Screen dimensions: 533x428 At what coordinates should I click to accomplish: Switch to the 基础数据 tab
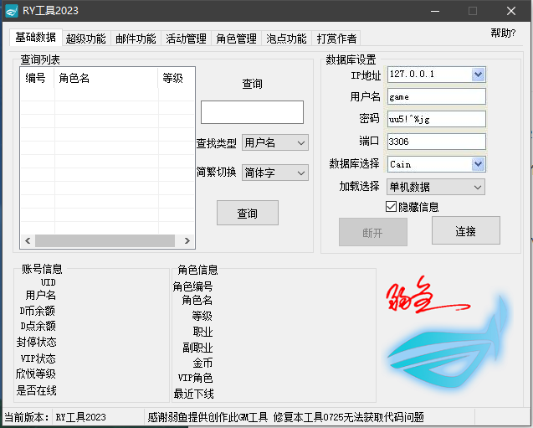(x=36, y=37)
